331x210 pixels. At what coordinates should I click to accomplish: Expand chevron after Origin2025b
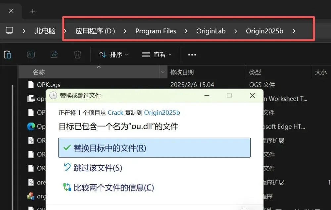[x=294, y=31]
